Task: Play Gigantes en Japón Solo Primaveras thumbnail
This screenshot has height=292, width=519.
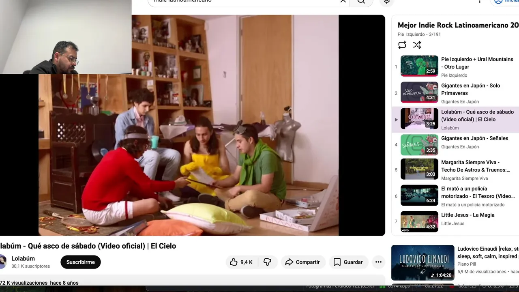Action: point(419,92)
